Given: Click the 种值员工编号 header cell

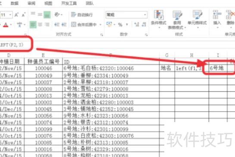Looking at the screenshot, I should pos(43,62).
